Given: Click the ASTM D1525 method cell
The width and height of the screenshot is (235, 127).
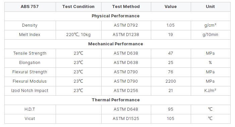Looking at the screenshot, I should pos(126,119).
